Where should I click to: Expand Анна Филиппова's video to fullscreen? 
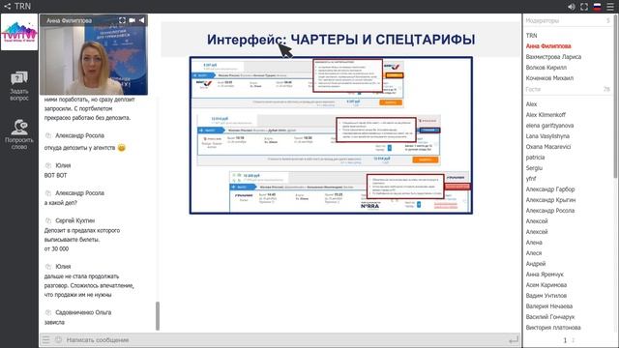(x=123, y=20)
